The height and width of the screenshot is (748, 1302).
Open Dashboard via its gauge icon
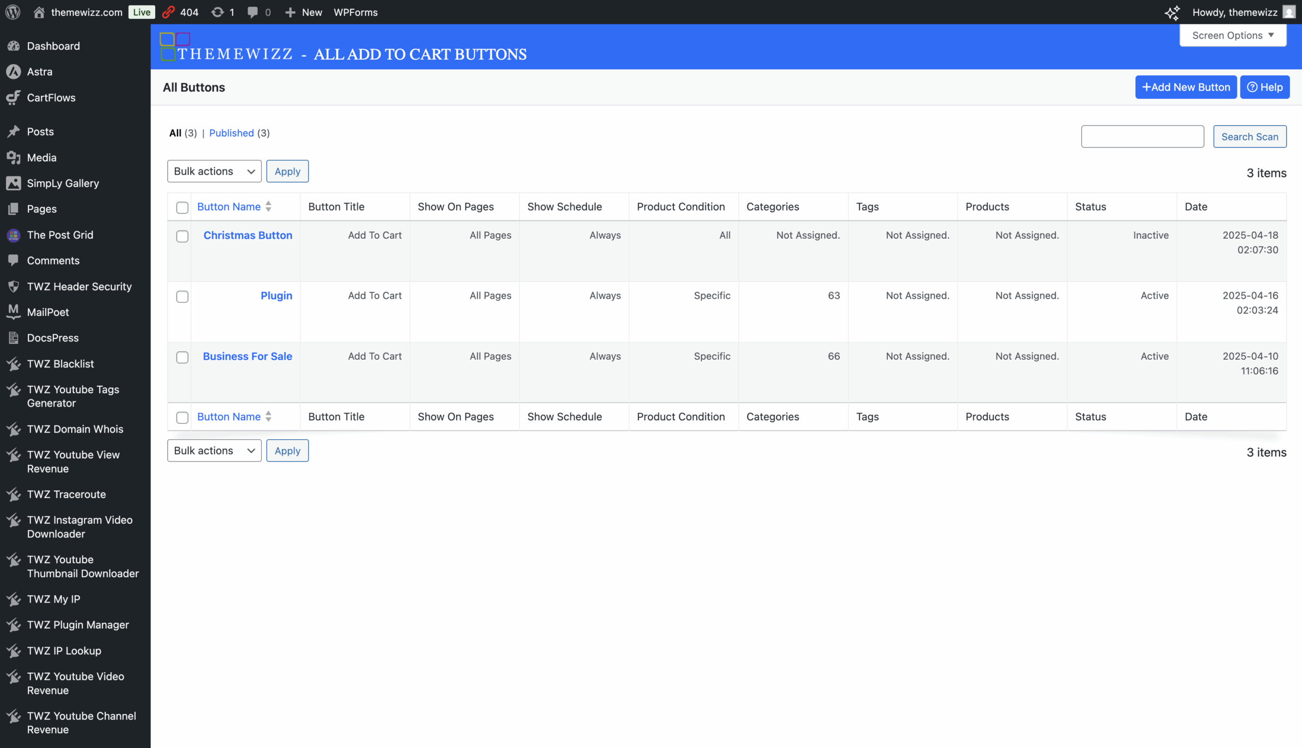click(x=14, y=46)
